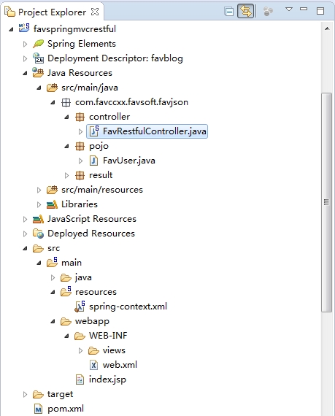Expand the src/main/resources source folder
335x416 pixels.
point(39,190)
